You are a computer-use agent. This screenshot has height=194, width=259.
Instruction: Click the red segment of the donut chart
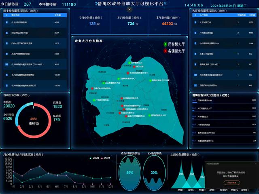pos(49,121)
